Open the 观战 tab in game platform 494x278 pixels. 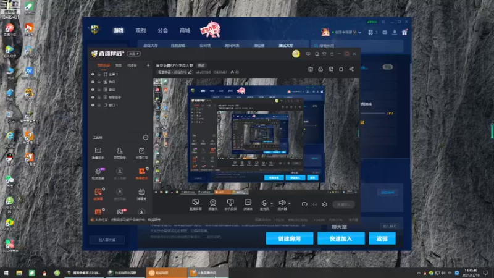point(141,30)
